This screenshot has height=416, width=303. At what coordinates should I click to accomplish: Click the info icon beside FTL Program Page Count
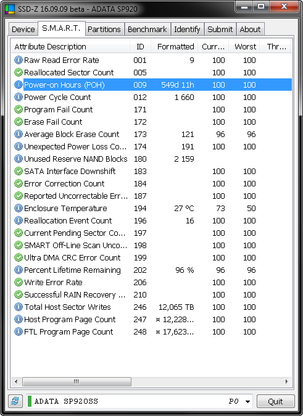tap(19, 331)
